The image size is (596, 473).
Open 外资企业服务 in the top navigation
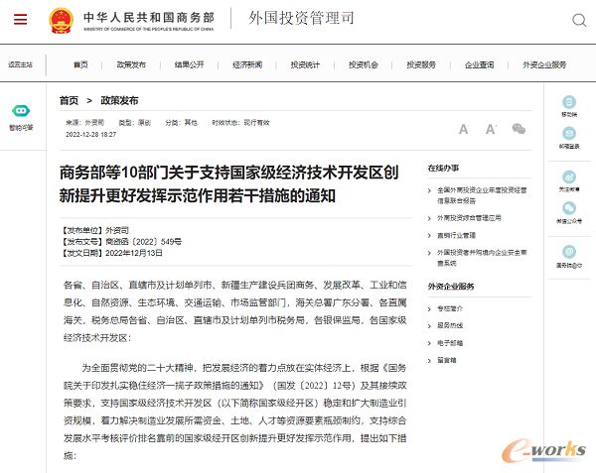coord(544,64)
